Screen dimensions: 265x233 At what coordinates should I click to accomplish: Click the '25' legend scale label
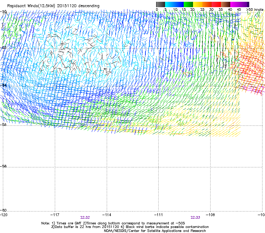pos(202,10)
